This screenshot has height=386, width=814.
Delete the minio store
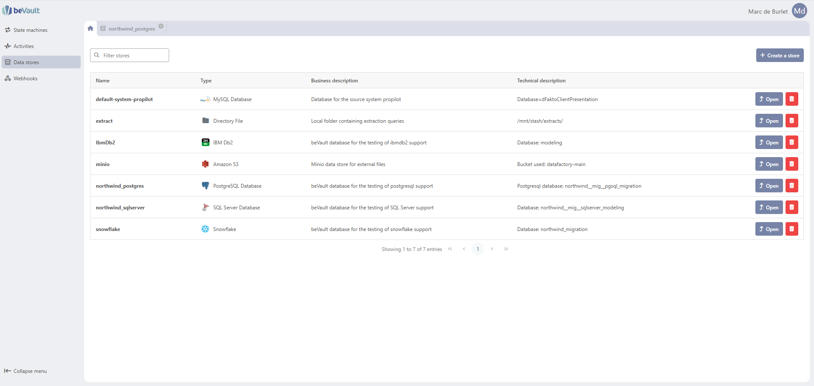point(791,164)
